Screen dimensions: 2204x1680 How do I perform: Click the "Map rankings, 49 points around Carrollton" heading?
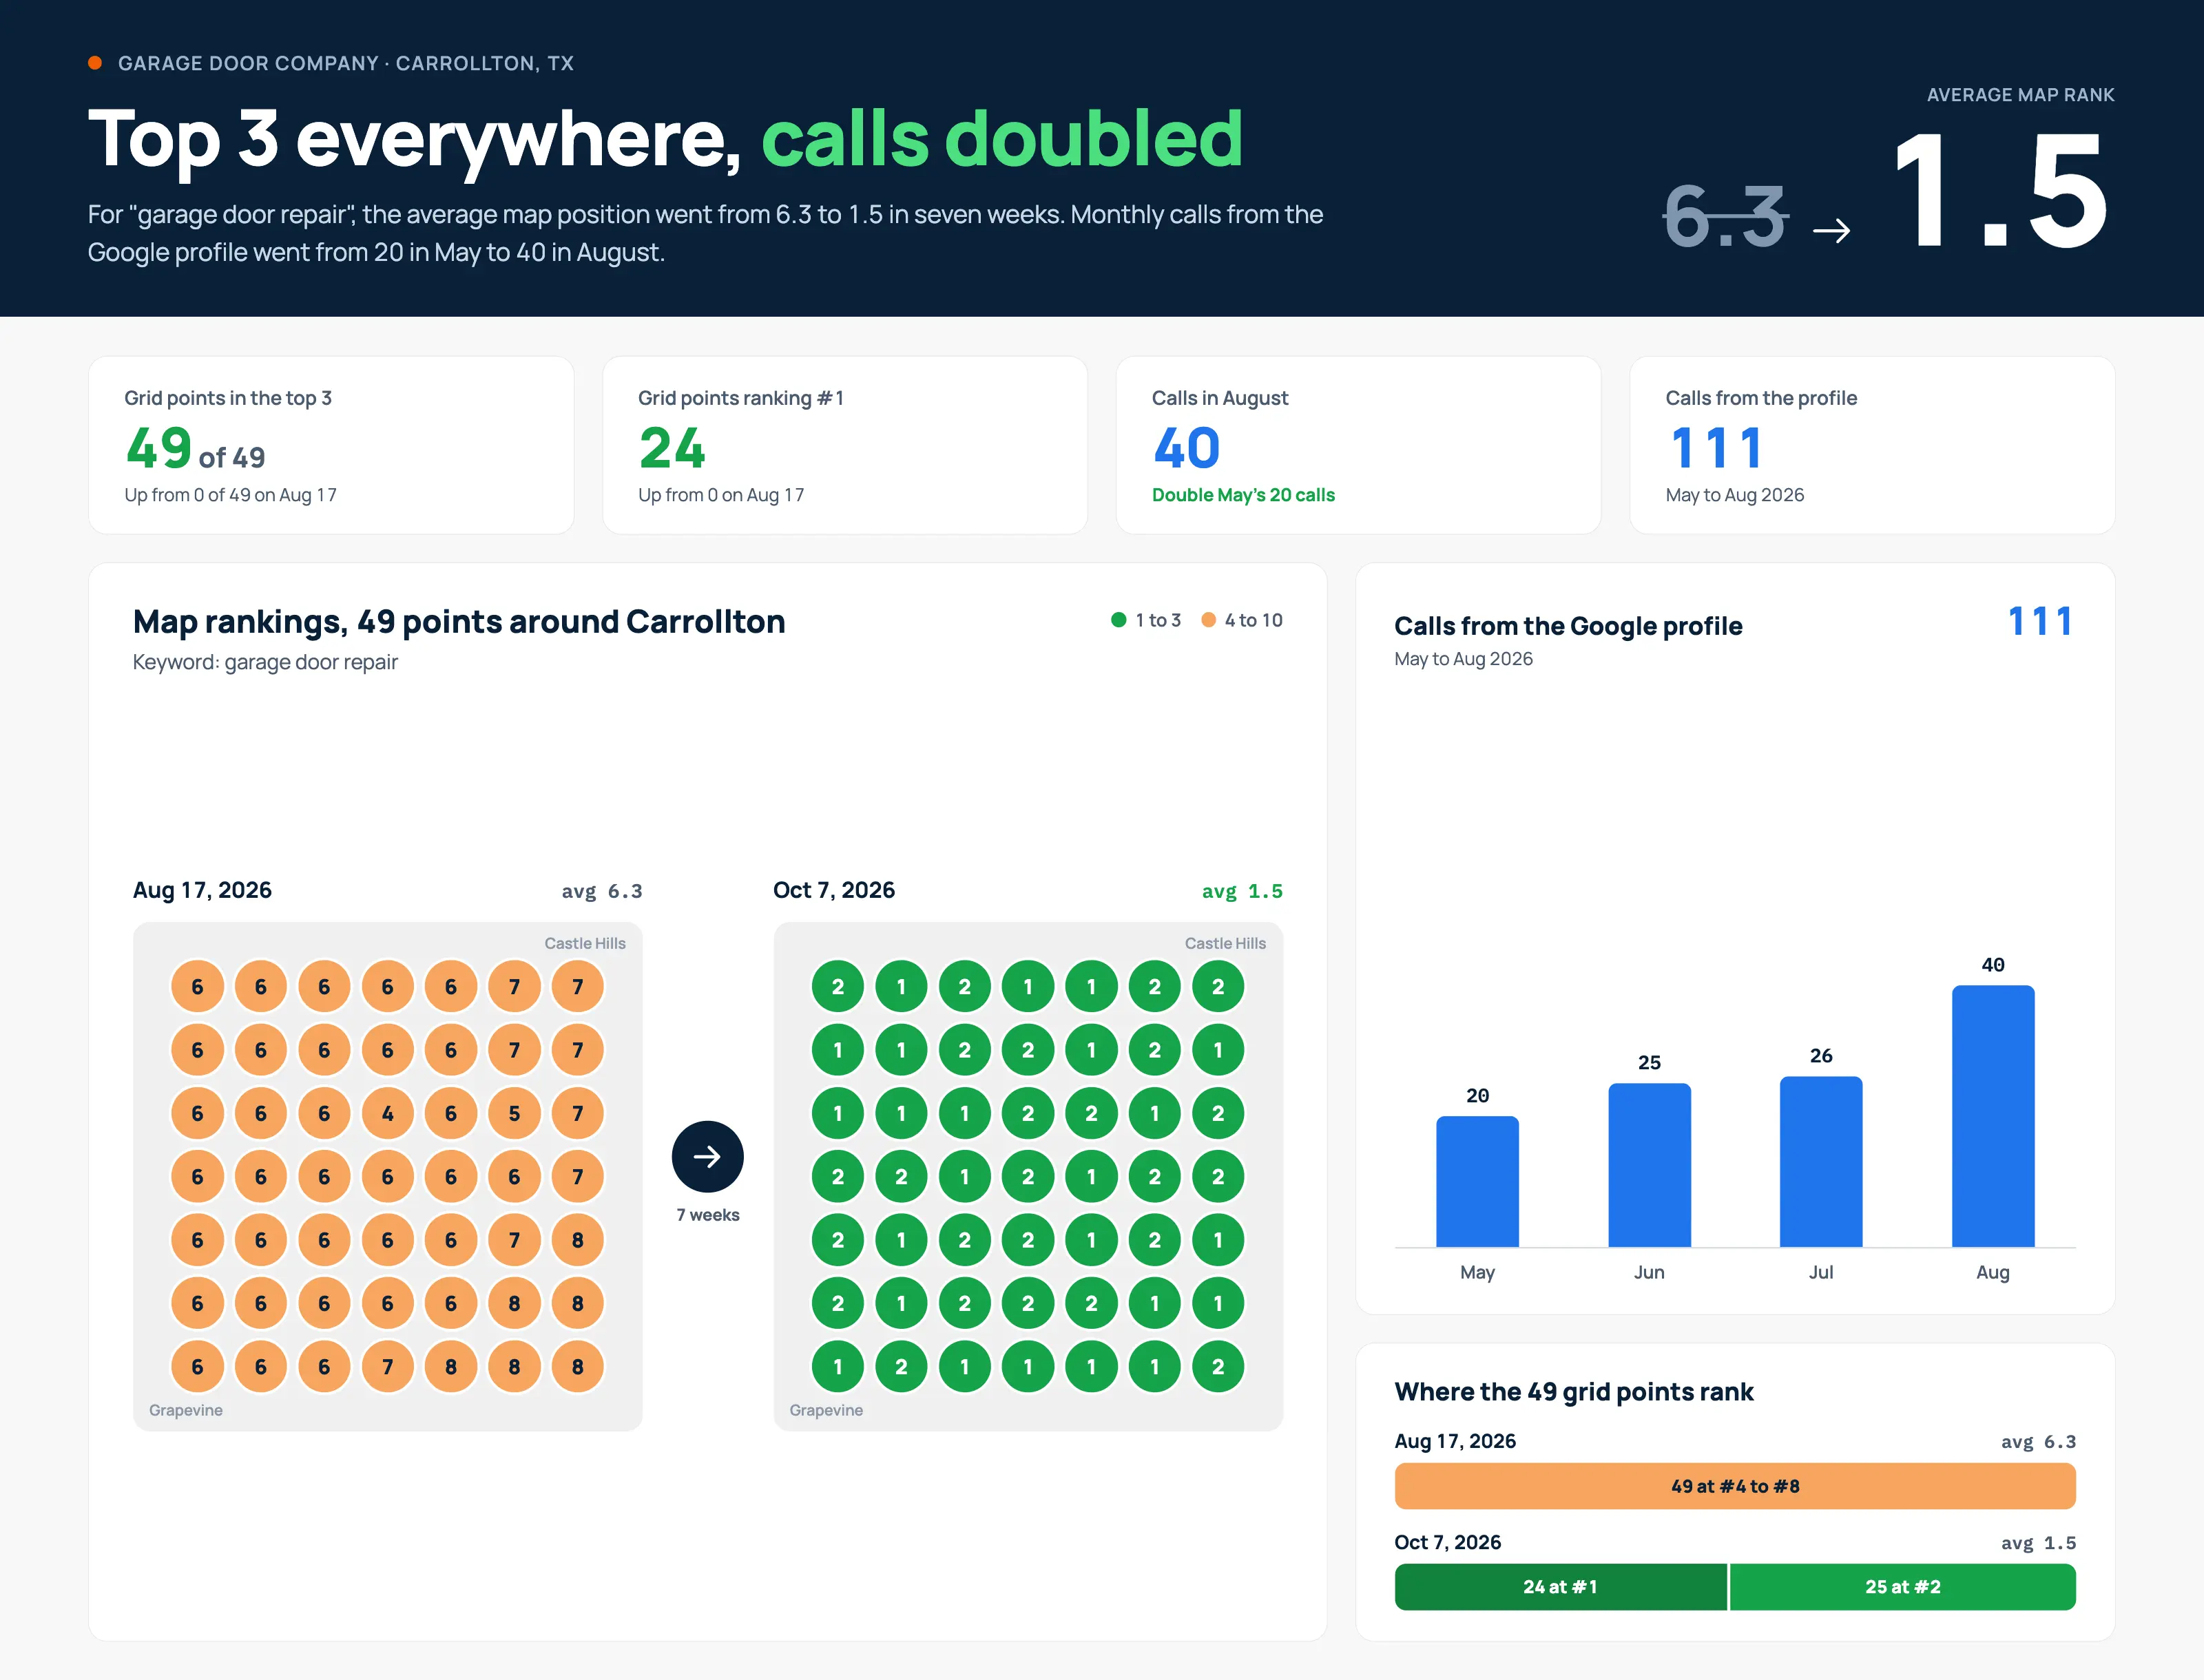tap(459, 622)
